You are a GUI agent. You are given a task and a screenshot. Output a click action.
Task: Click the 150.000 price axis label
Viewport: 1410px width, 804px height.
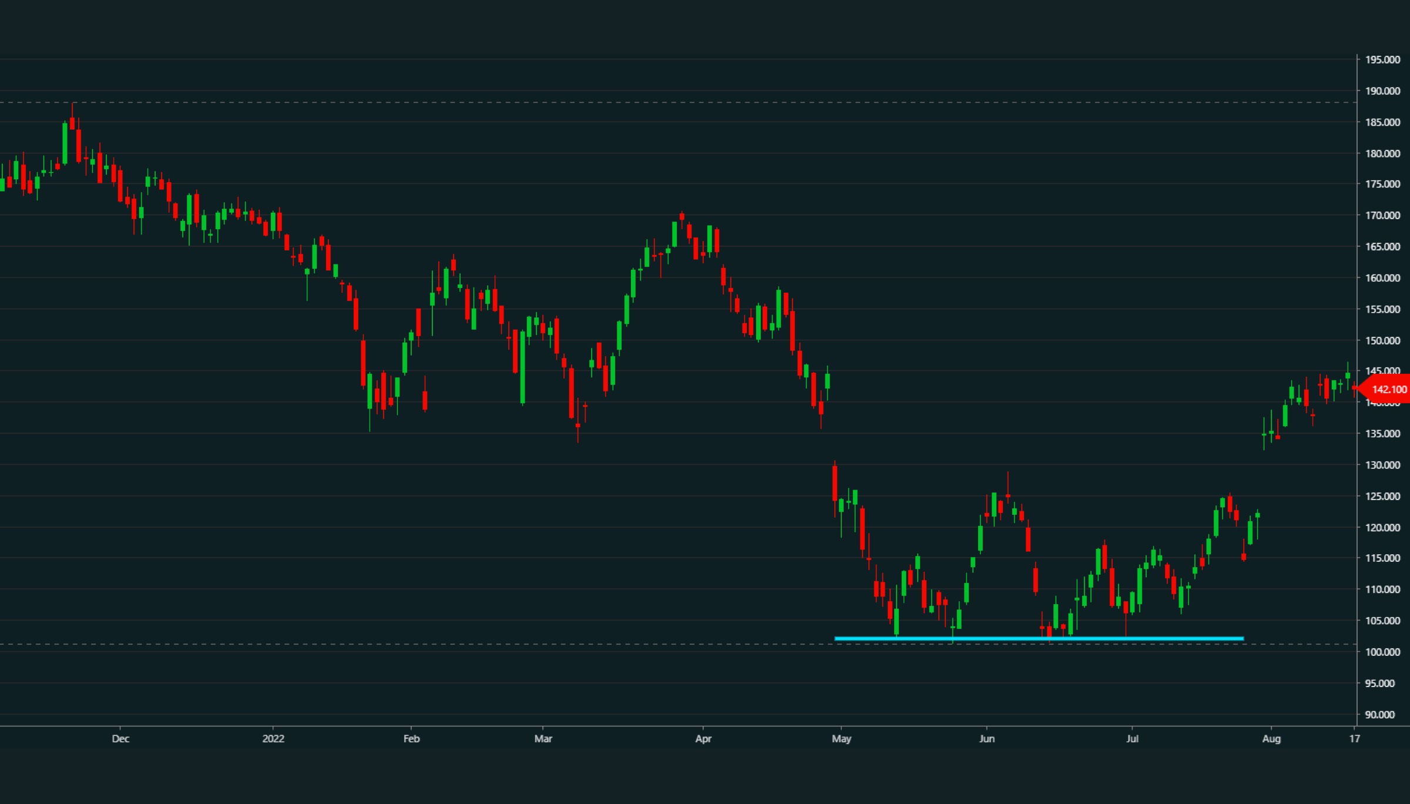1382,340
